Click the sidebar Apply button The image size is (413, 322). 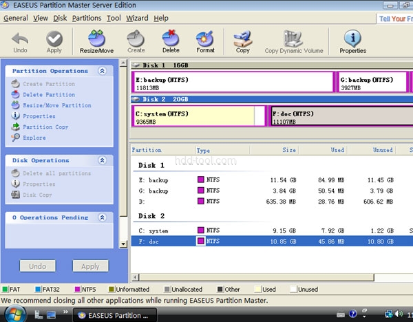(90, 266)
